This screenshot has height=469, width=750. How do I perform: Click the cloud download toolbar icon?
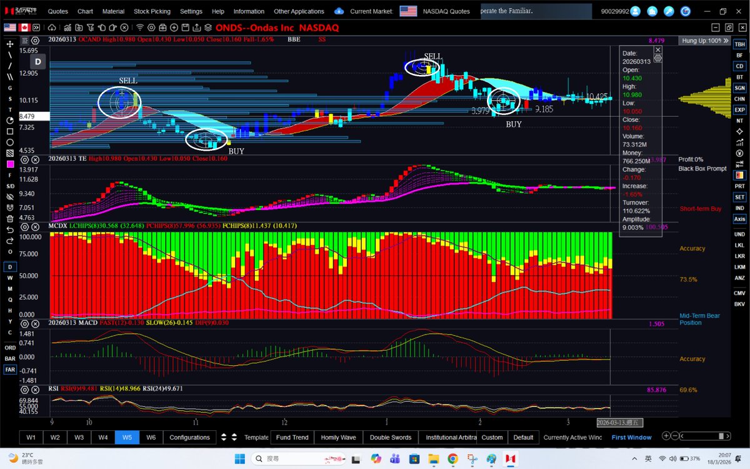click(52, 28)
